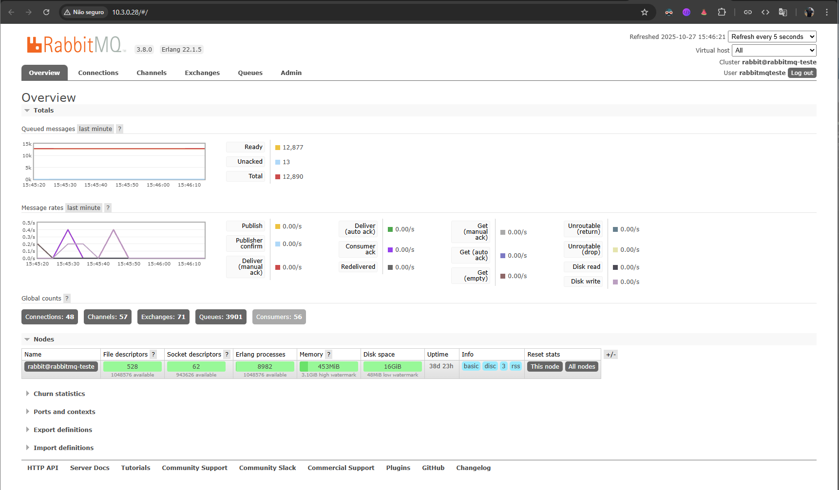Go back with the browser back arrow

[x=11, y=12]
